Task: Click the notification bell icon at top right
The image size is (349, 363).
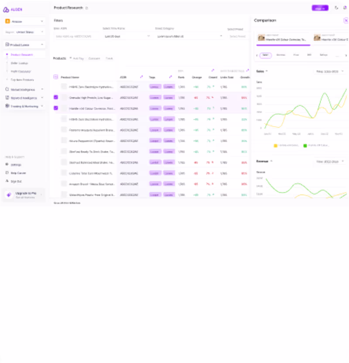Action: [345, 8]
